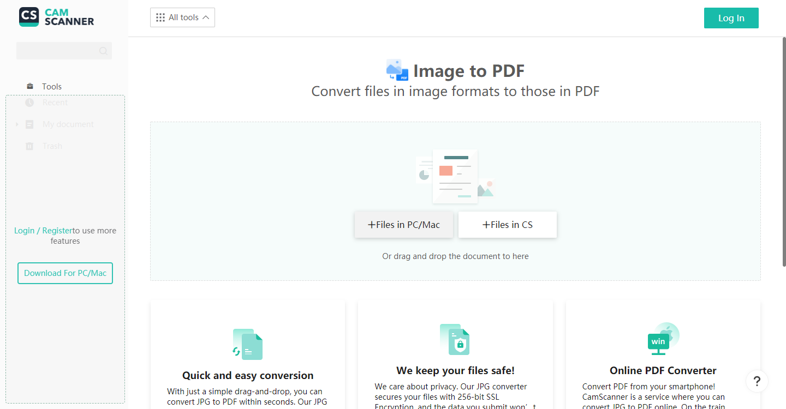Click the CamScanner logo
The image size is (786, 409).
pos(56,17)
